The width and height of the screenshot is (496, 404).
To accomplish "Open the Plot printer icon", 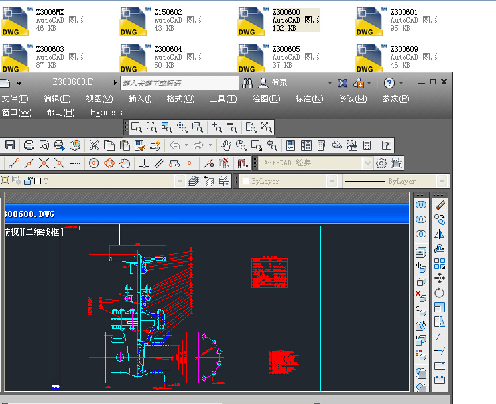I will pyautogui.click(x=29, y=145).
